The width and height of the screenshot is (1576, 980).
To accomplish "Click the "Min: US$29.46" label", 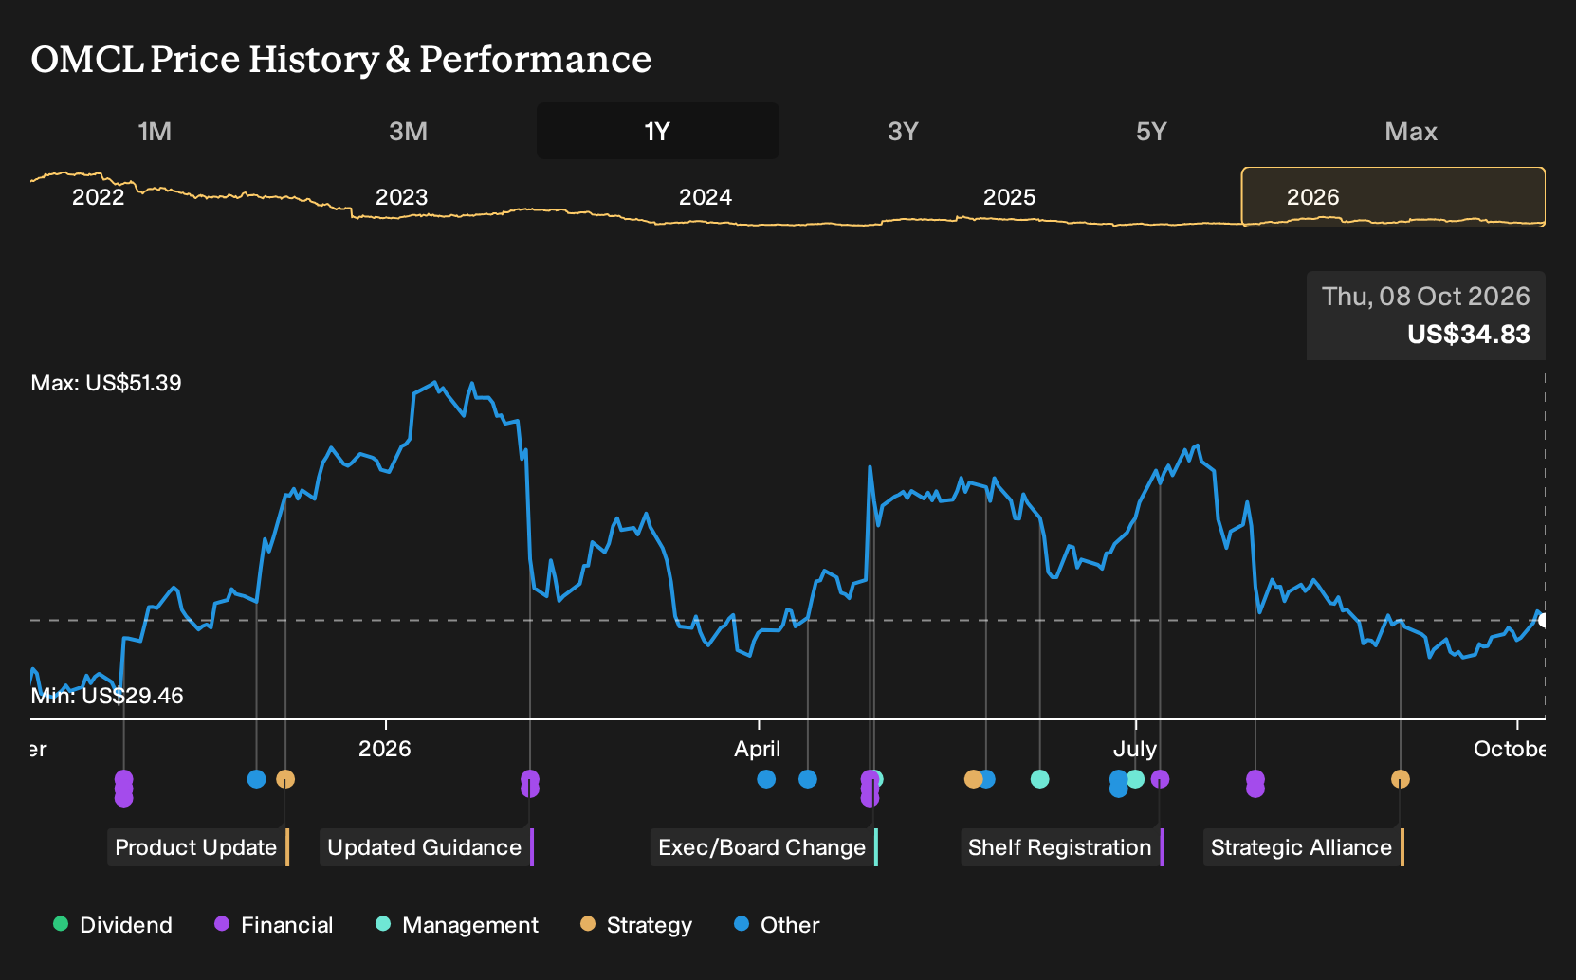I will 107,696.
